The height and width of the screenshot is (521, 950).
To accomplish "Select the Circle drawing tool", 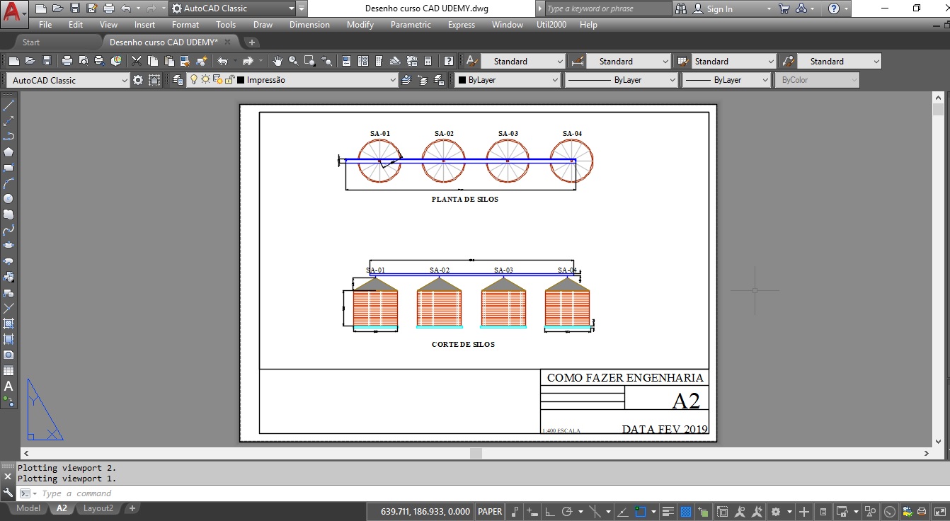I will 8,198.
